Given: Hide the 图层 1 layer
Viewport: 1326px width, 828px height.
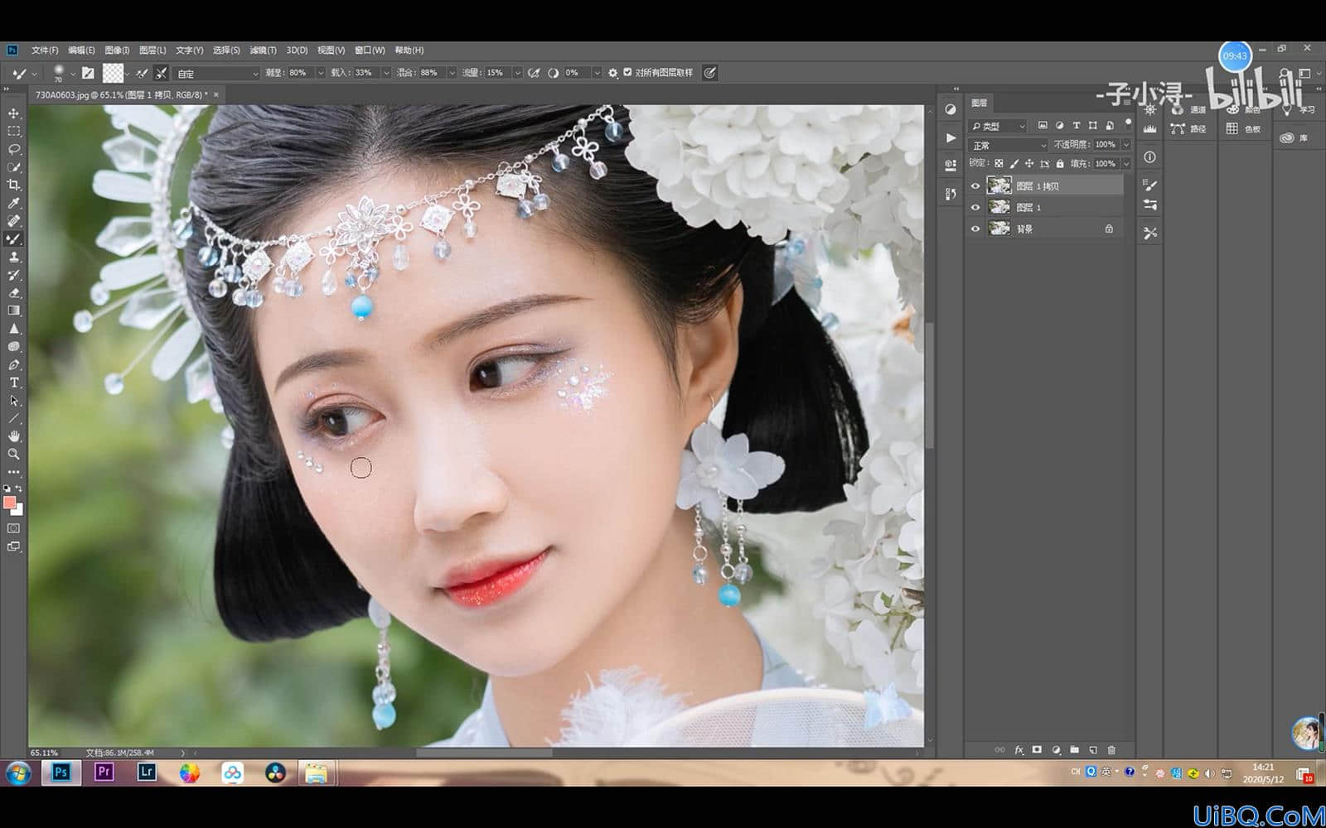Looking at the screenshot, I should [975, 207].
